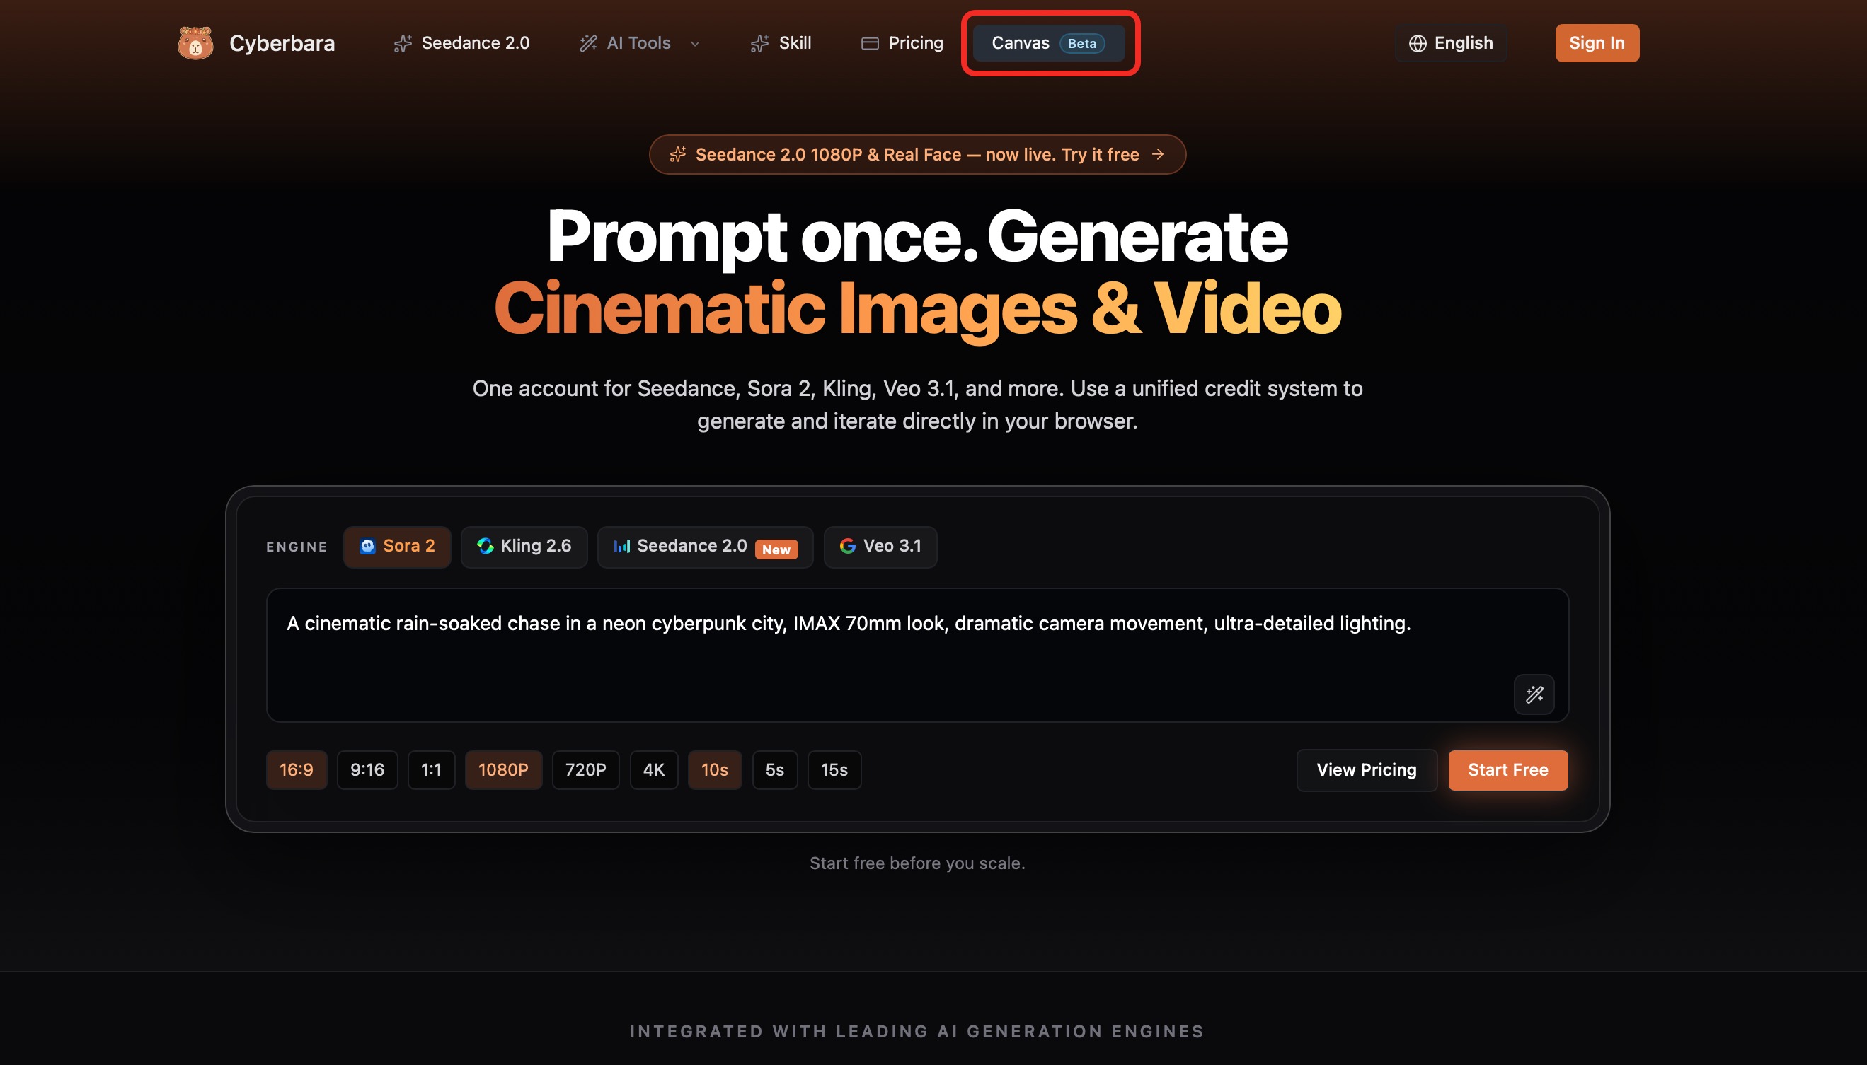Click the sparkle icon beside Skill
Image resolution: width=1867 pixels, height=1065 pixels.
(759, 44)
